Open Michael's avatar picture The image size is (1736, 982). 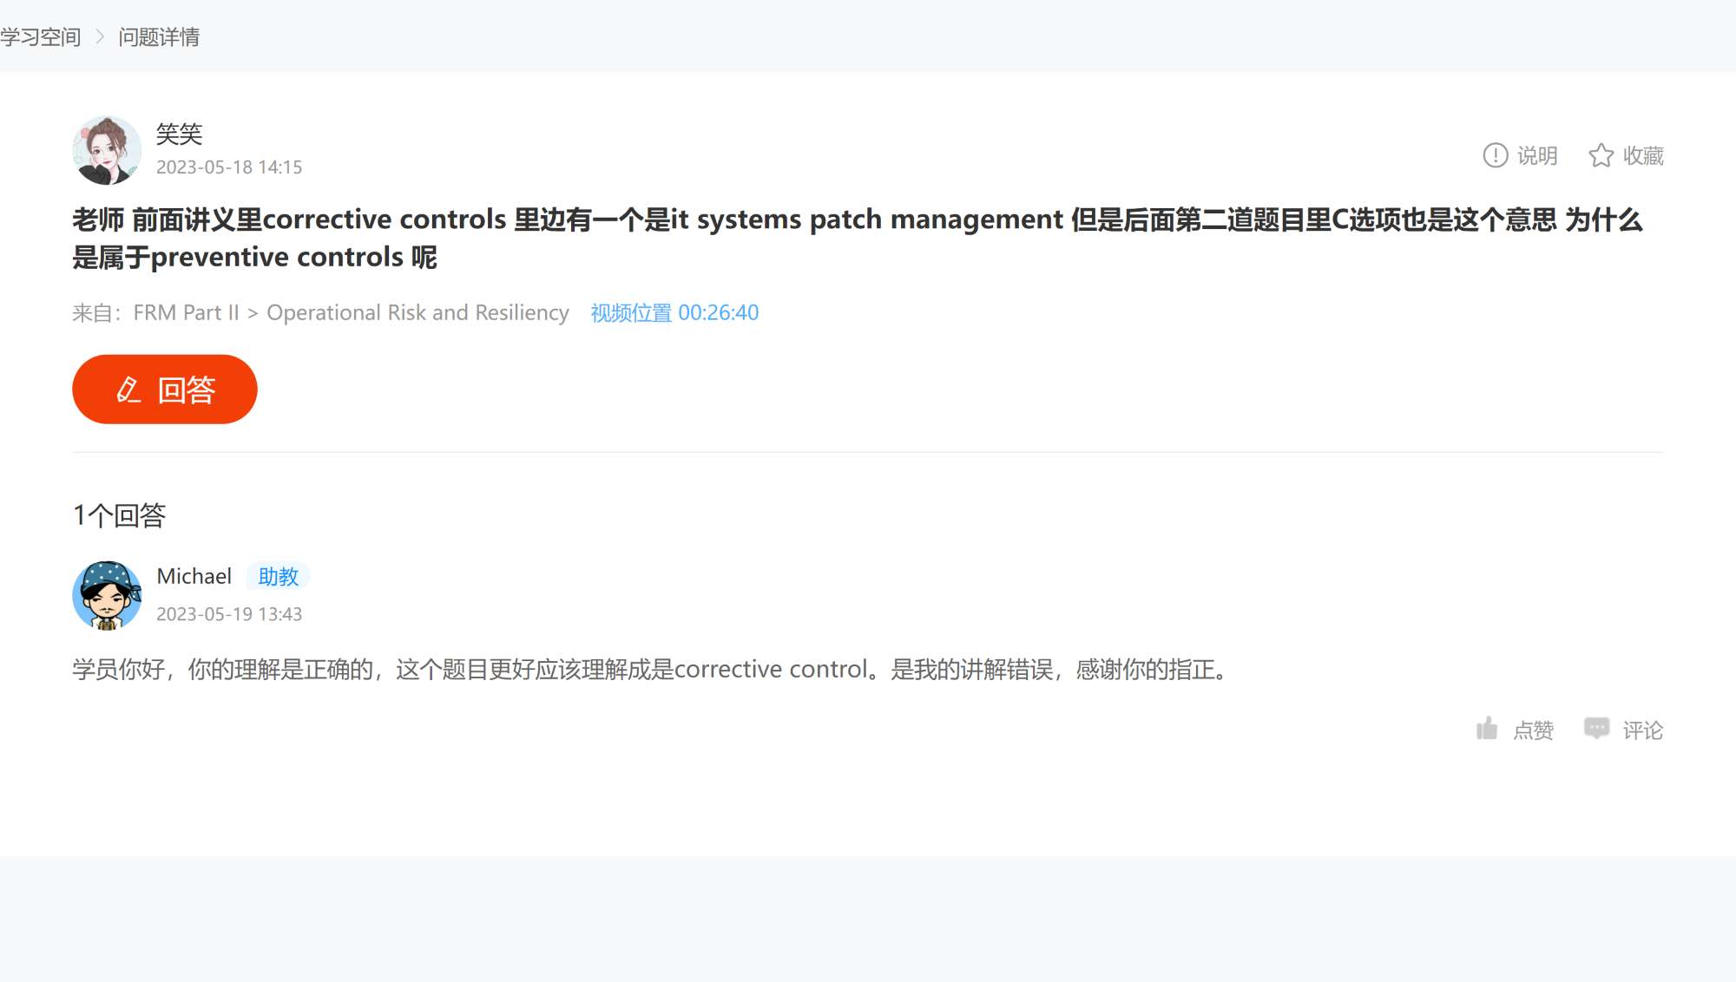click(107, 595)
